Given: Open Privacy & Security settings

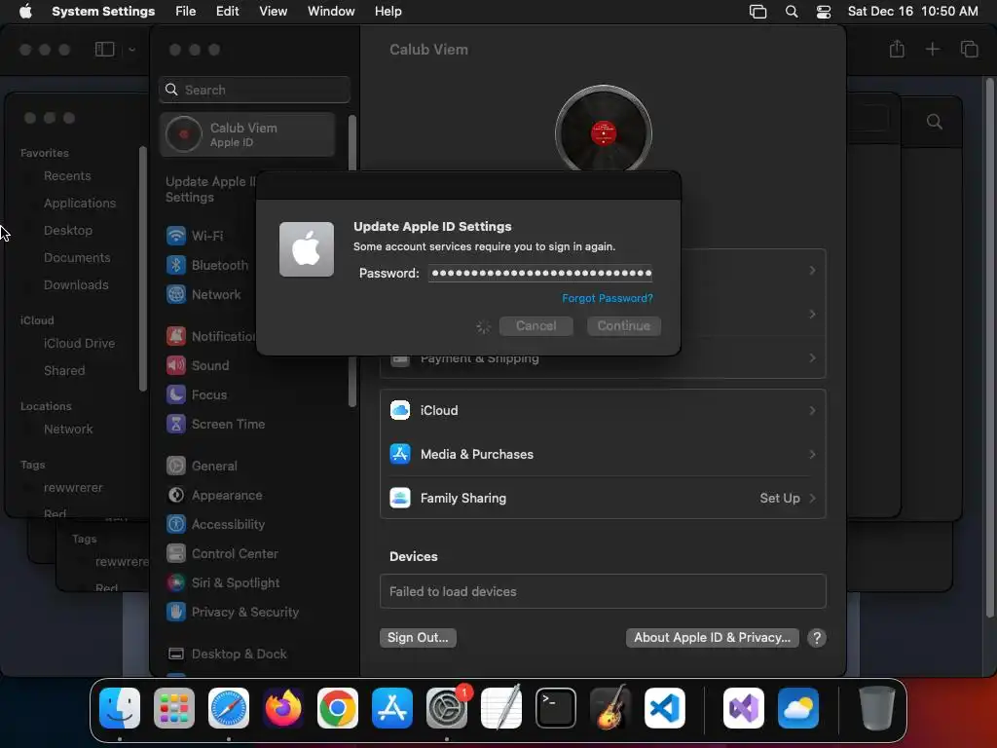Looking at the screenshot, I should coord(232,613).
